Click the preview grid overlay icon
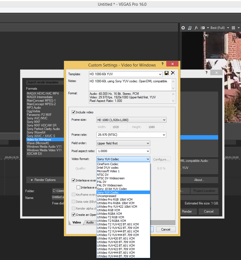 [233, 28]
